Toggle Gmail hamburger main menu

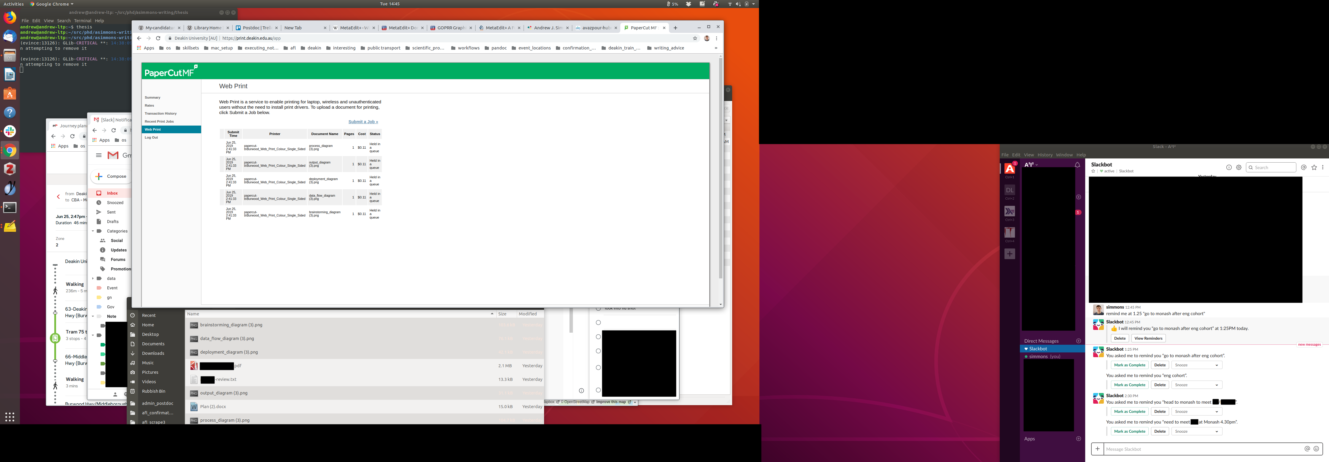(x=98, y=155)
